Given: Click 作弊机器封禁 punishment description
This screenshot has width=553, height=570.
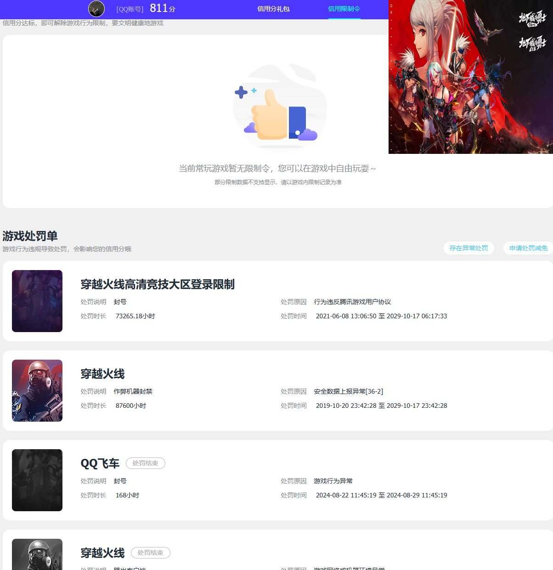Looking at the screenshot, I should click(133, 391).
